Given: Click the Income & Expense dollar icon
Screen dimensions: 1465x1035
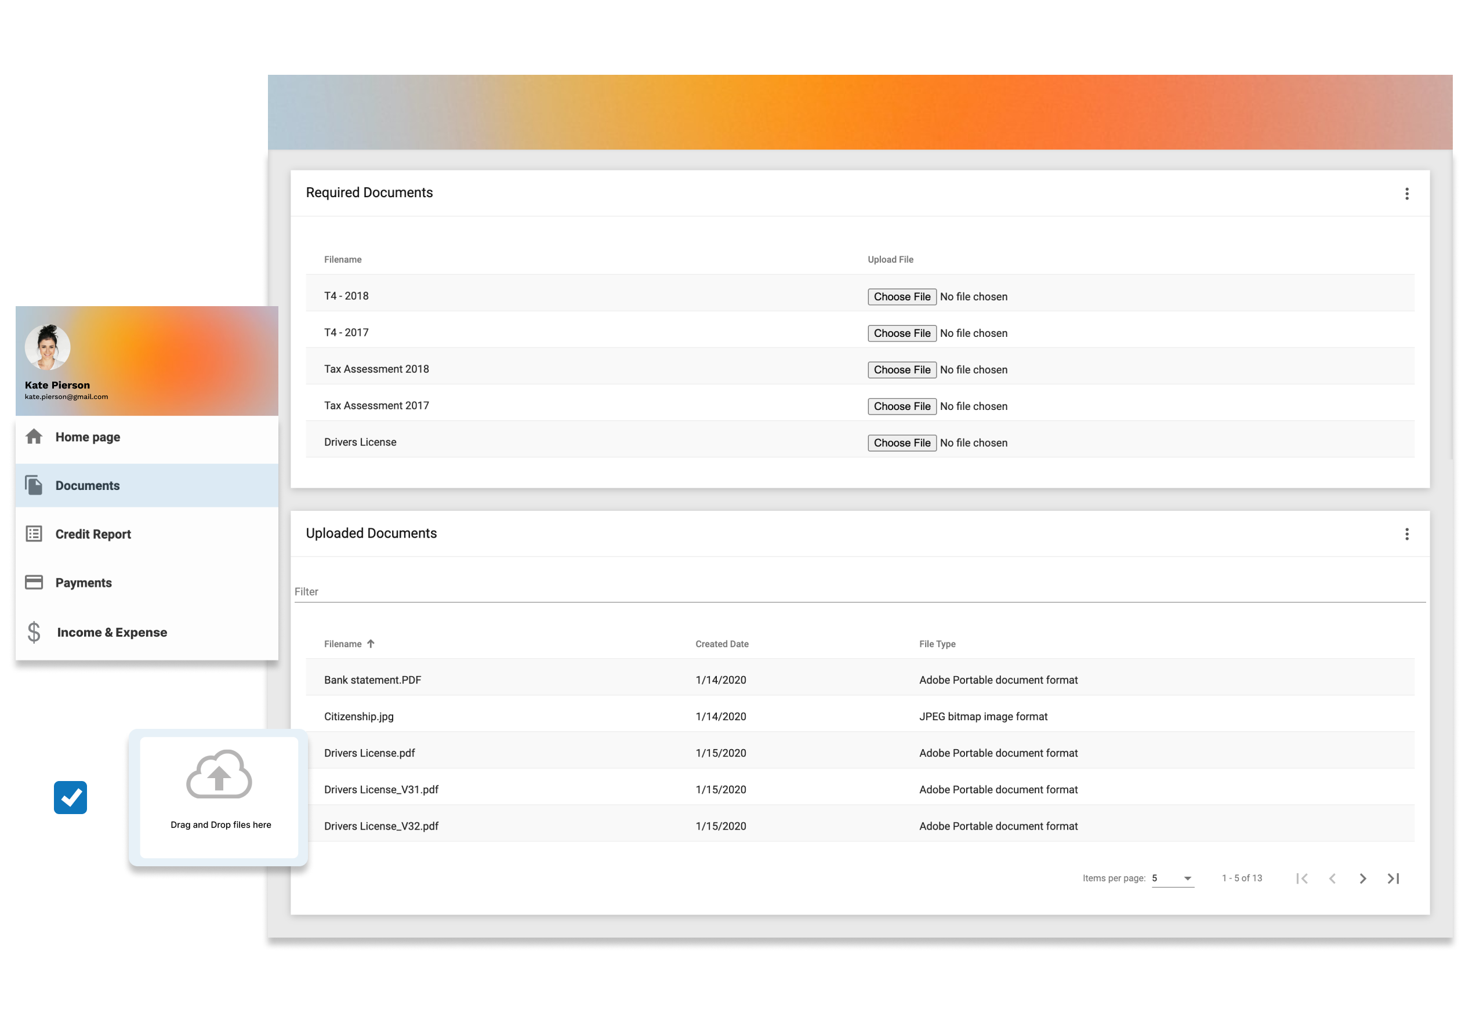Looking at the screenshot, I should 34,631.
